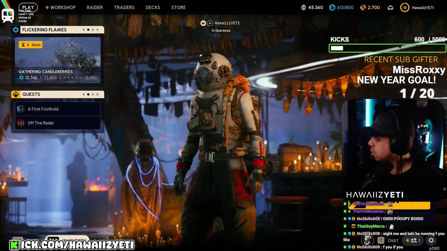This screenshot has height=251, width=447.
Task: Select second page dot in Flickering Flames
Action: click(93, 30)
